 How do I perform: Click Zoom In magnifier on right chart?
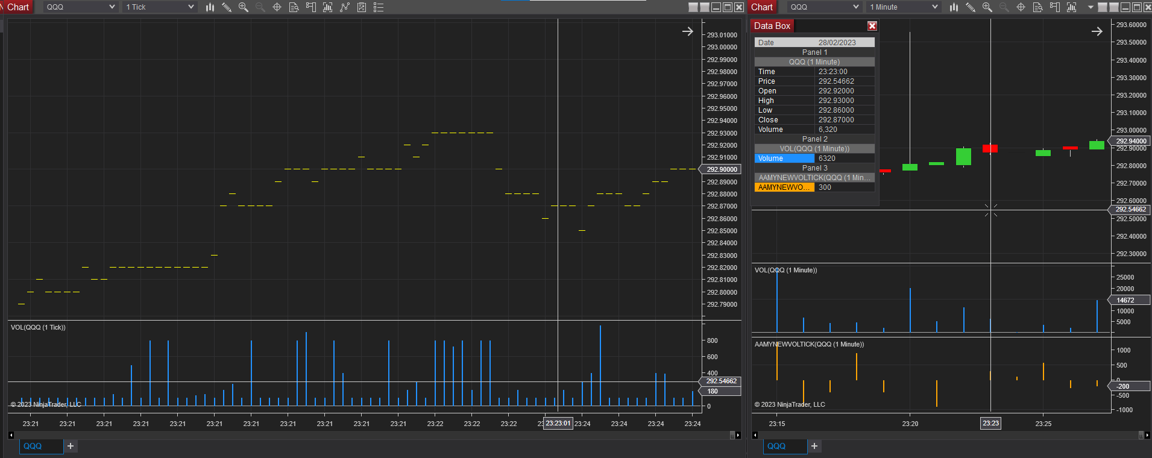tap(987, 7)
